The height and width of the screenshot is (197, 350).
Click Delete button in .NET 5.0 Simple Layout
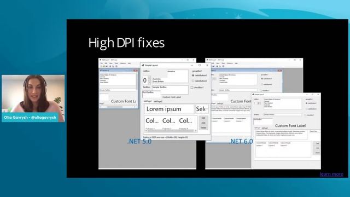203,128
